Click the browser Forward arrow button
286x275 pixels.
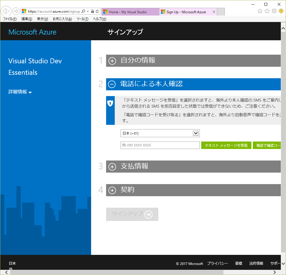click(16, 11)
